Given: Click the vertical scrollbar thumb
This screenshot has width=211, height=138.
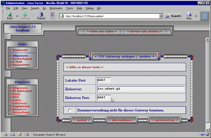Looking at the screenshot, I should (x=207, y=82).
